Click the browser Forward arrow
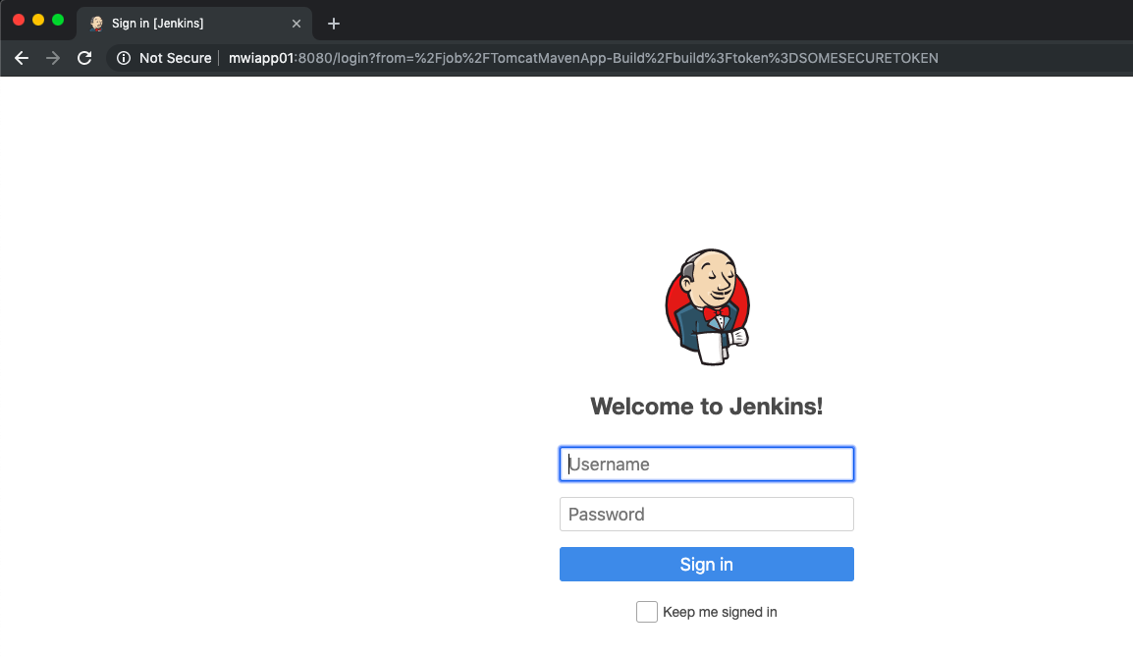The height and width of the screenshot is (657, 1133). click(53, 58)
